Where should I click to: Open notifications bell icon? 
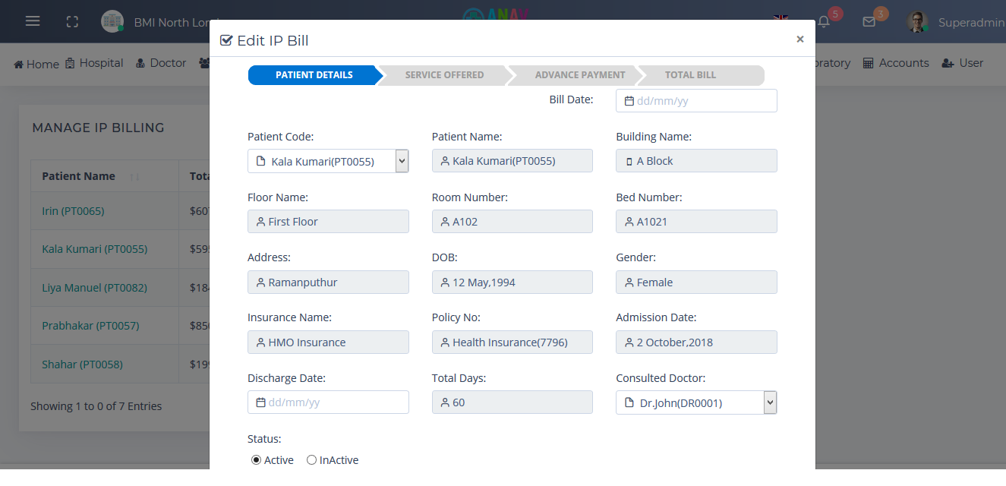click(824, 22)
